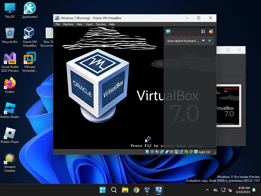Viewport: 261px width, 196px height.
Task: Toggle the notification center speech-bubble icon
Action: (168, 31)
